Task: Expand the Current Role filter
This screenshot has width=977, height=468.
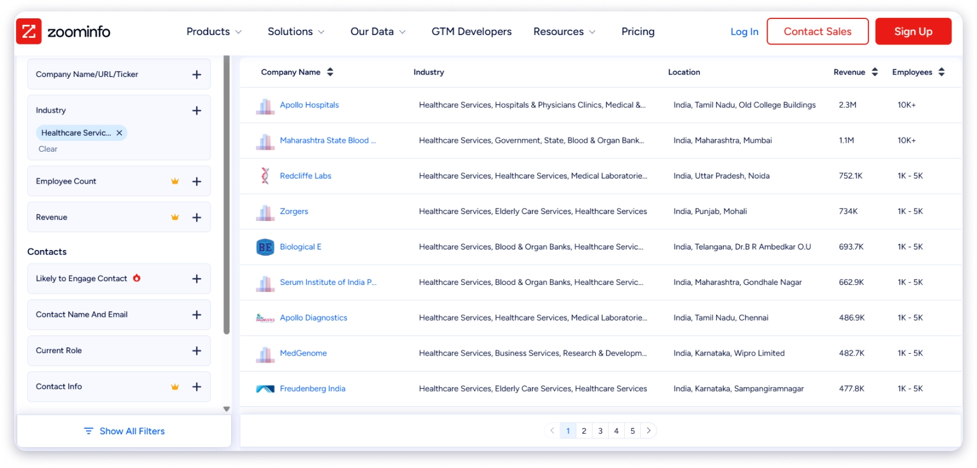Action: pyautogui.click(x=197, y=351)
